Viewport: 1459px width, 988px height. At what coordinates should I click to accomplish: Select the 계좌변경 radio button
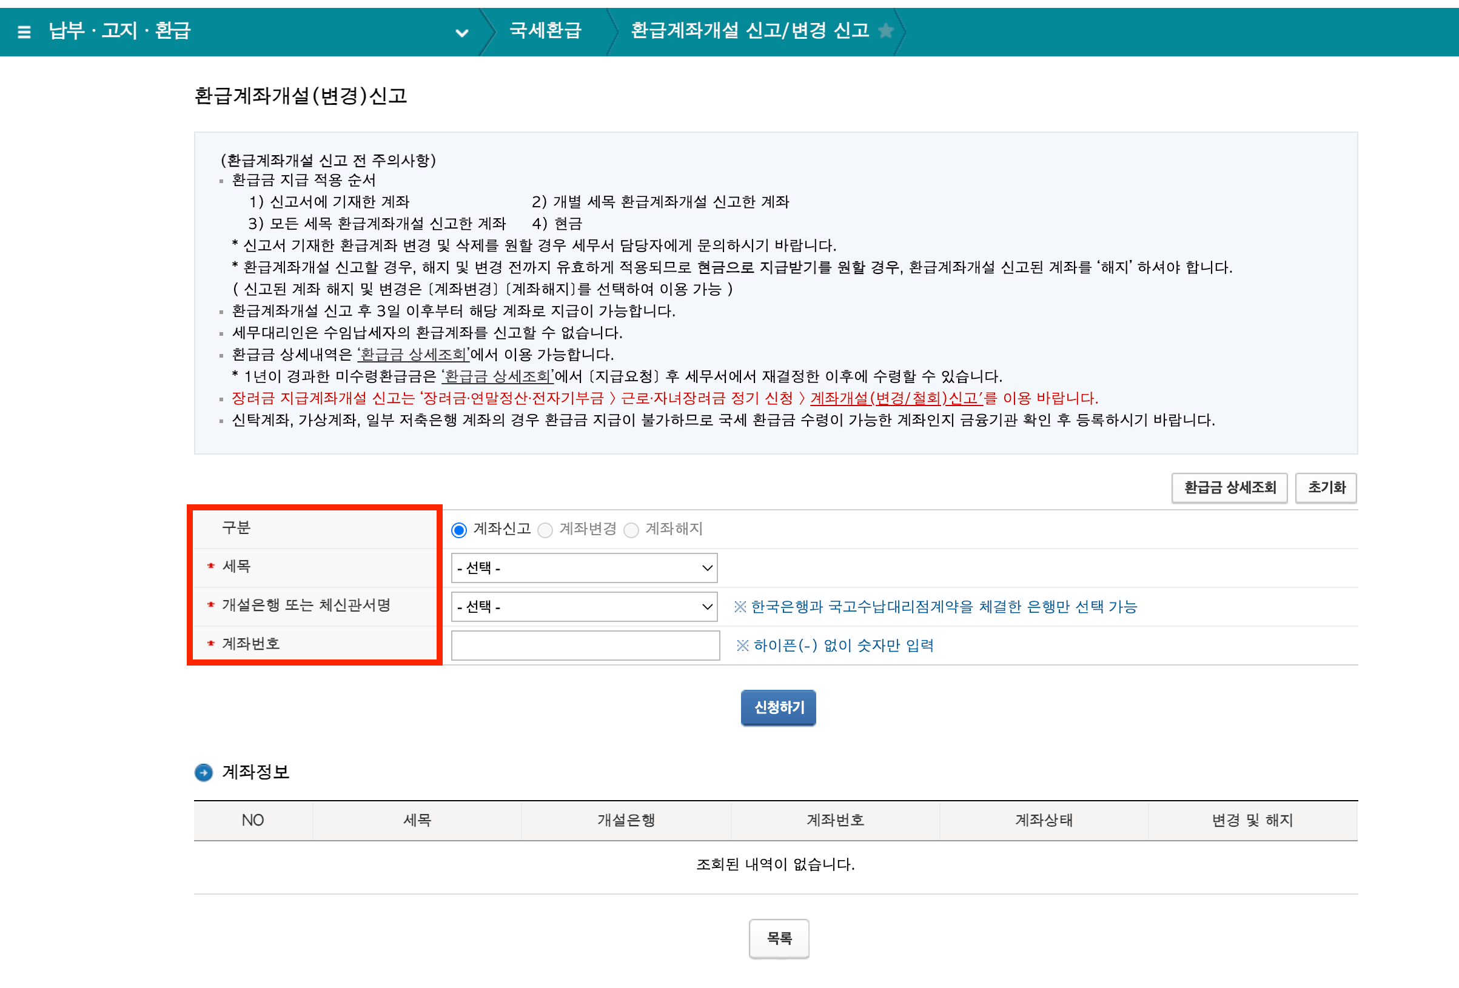tap(545, 529)
